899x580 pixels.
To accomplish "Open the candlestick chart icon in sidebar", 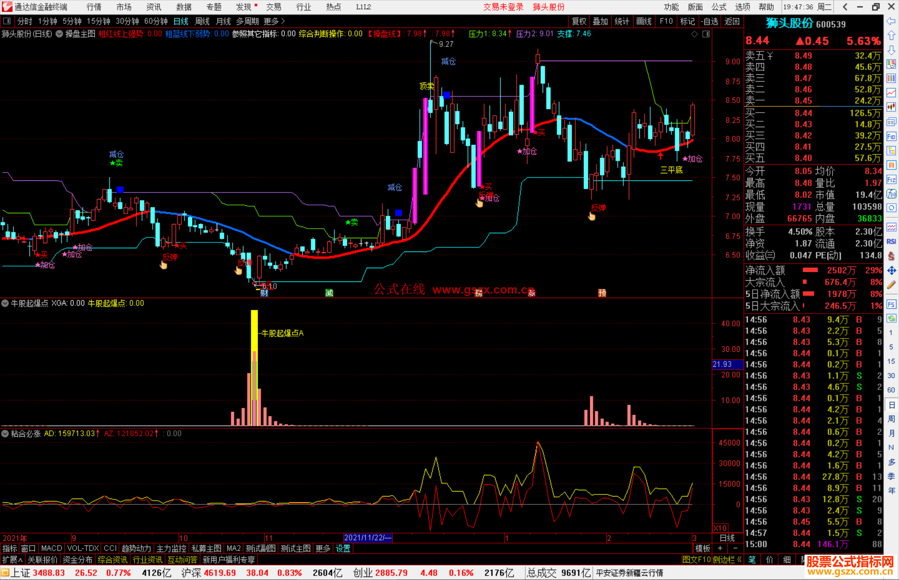I will pyautogui.click(x=891, y=107).
